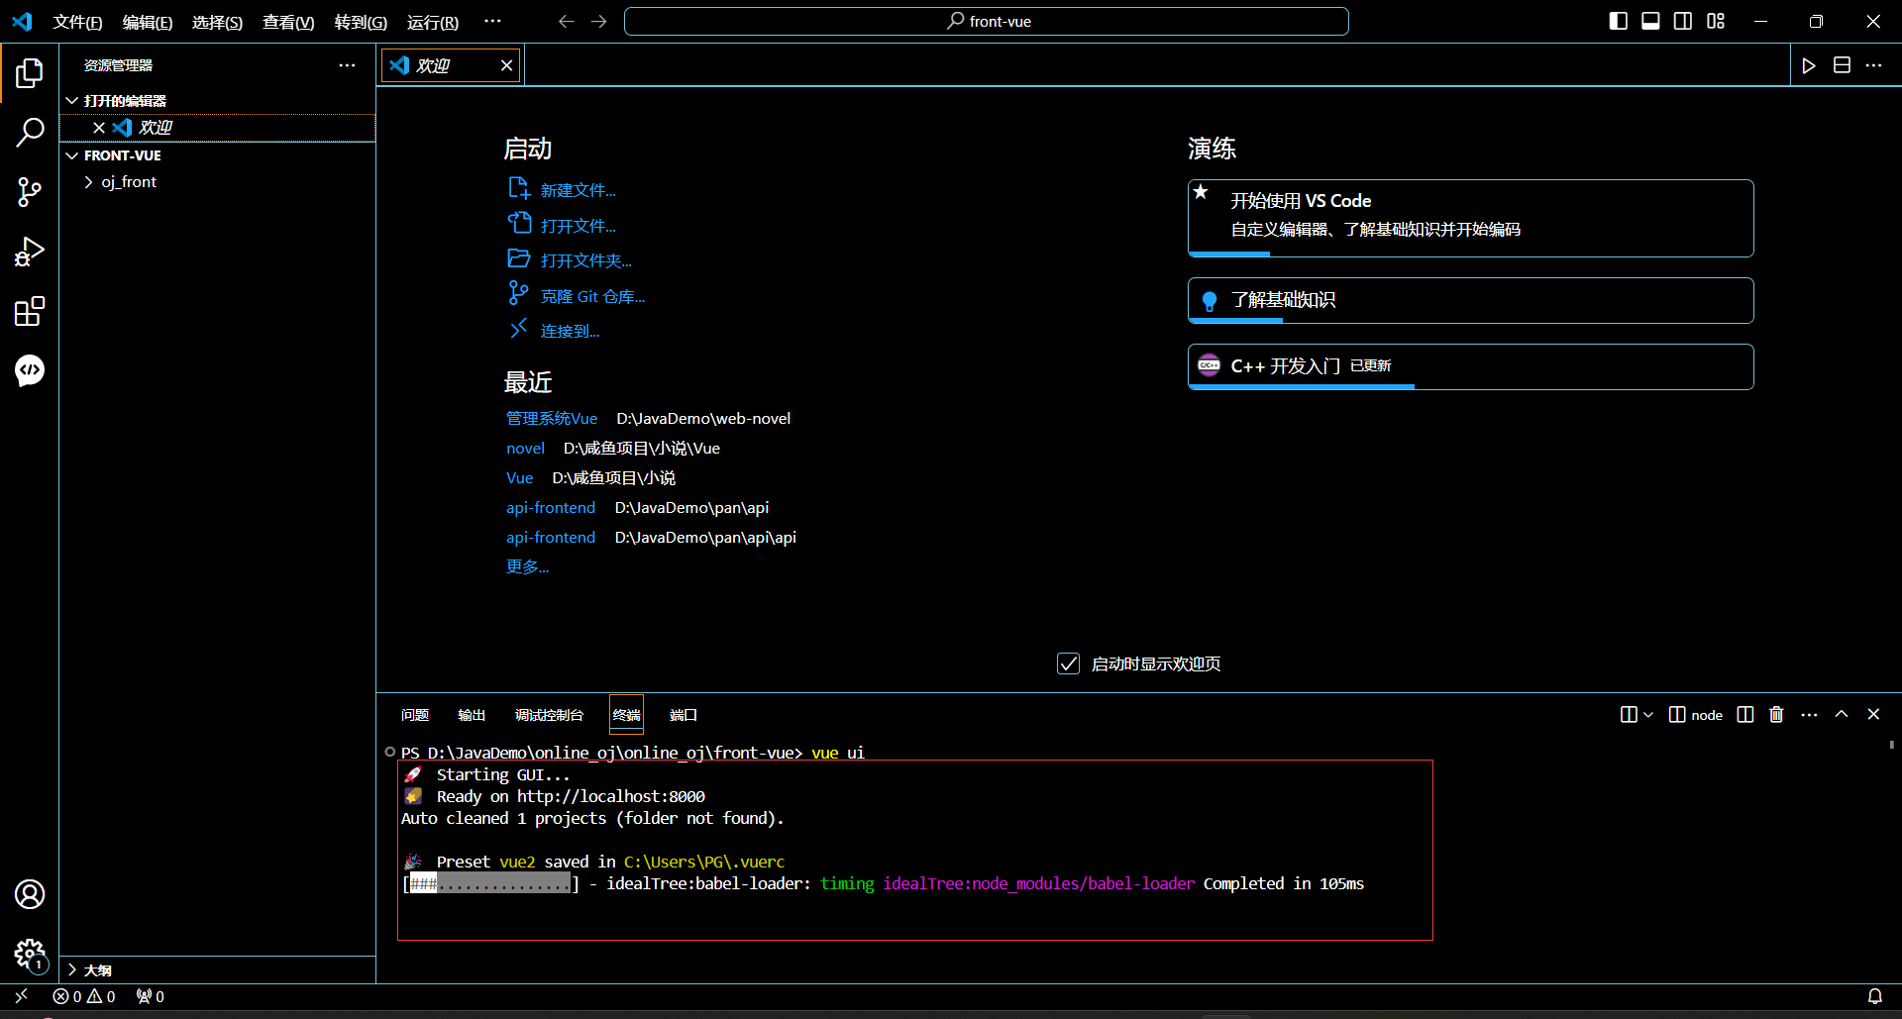The height and width of the screenshot is (1019, 1902).
Task: Click the go forward arrow in title bar
Action: click(598, 21)
